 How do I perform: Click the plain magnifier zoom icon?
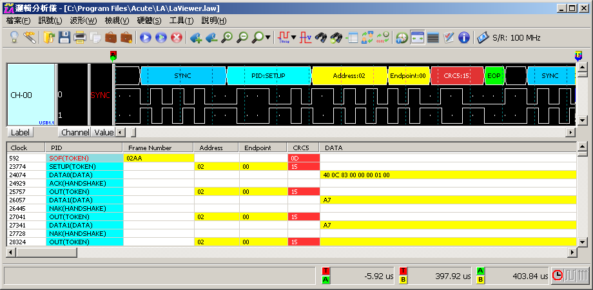point(258,37)
